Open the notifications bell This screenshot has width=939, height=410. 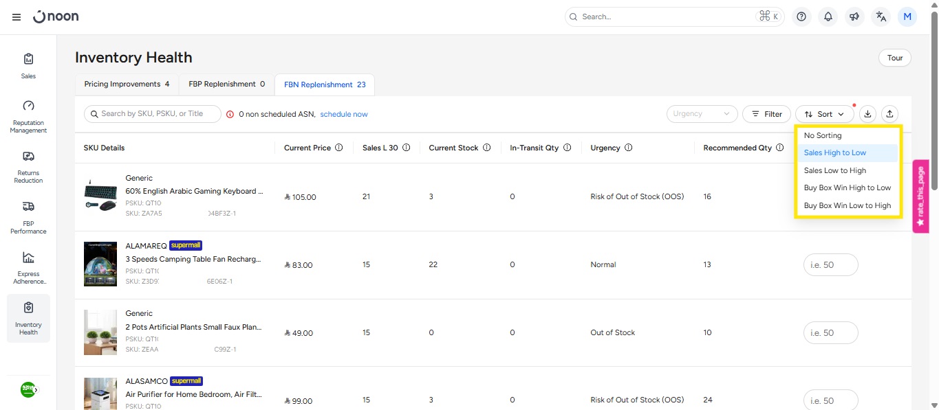click(828, 17)
